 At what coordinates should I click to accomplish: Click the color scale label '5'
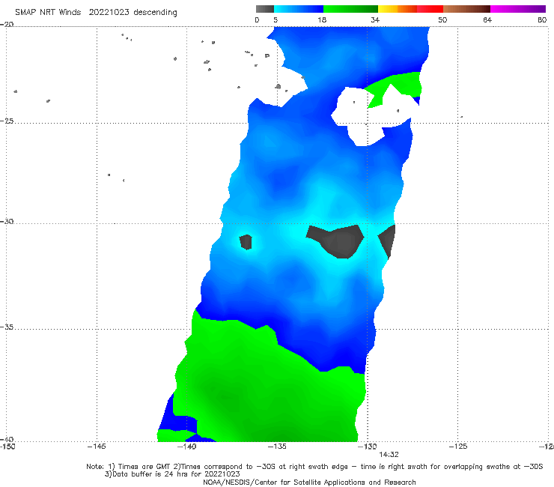[x=276, y=19]
